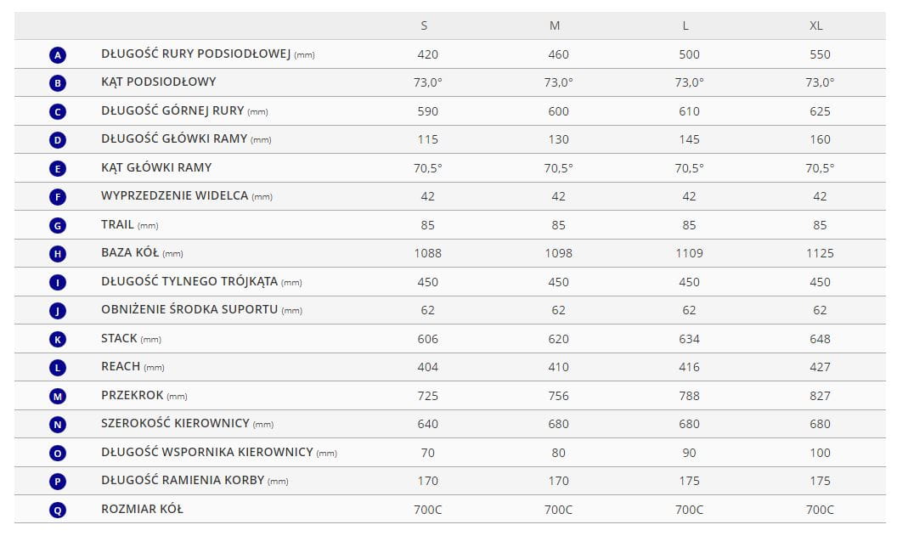The image size is (897, 536).
Task: Click the XL size column header
Action: click(816, 25)
